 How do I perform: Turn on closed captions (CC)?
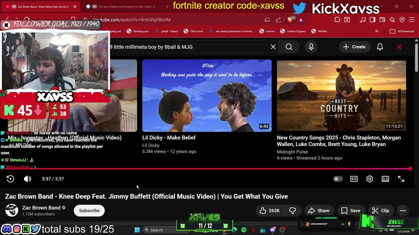(354, 179)
